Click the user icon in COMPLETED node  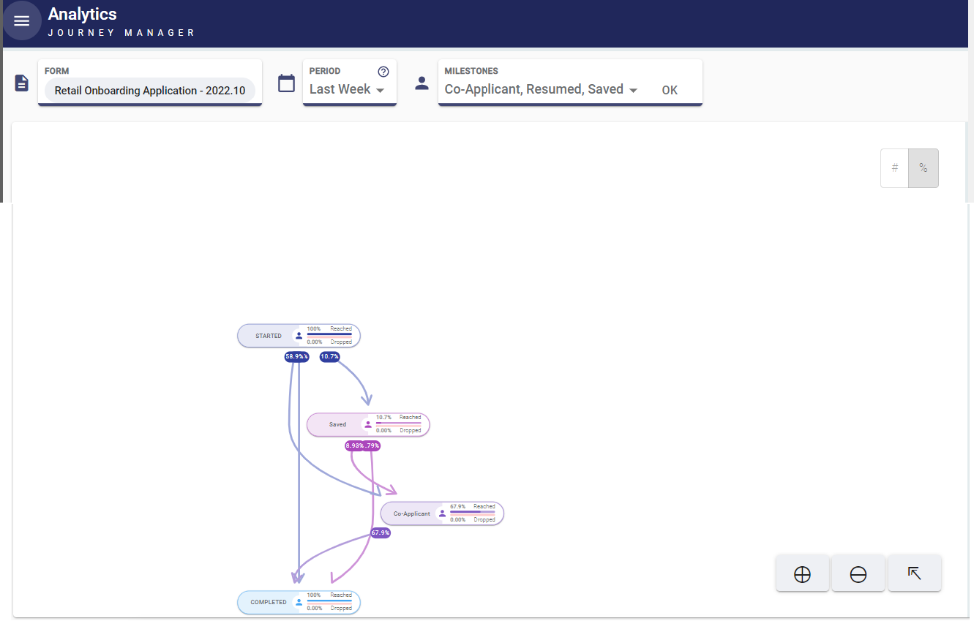click(299, 602)
